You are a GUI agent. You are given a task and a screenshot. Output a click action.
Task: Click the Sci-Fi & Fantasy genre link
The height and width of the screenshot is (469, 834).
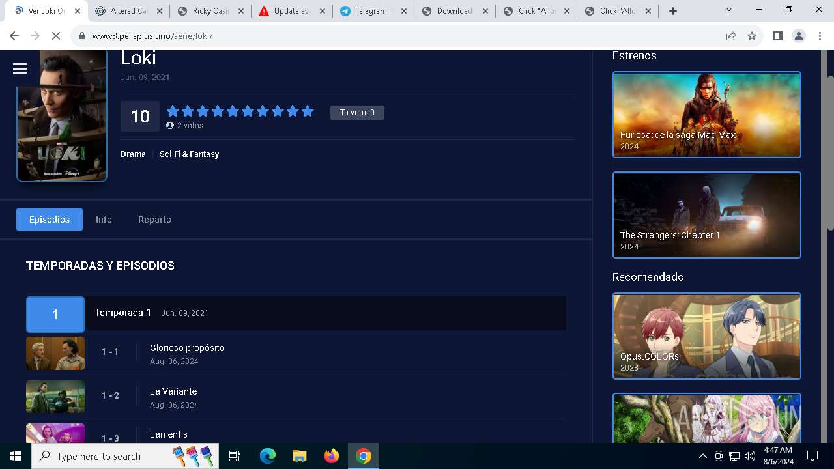(x=189, y=154)
